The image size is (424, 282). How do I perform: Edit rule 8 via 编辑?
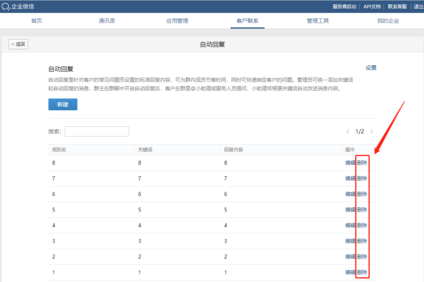pos(350,163)
